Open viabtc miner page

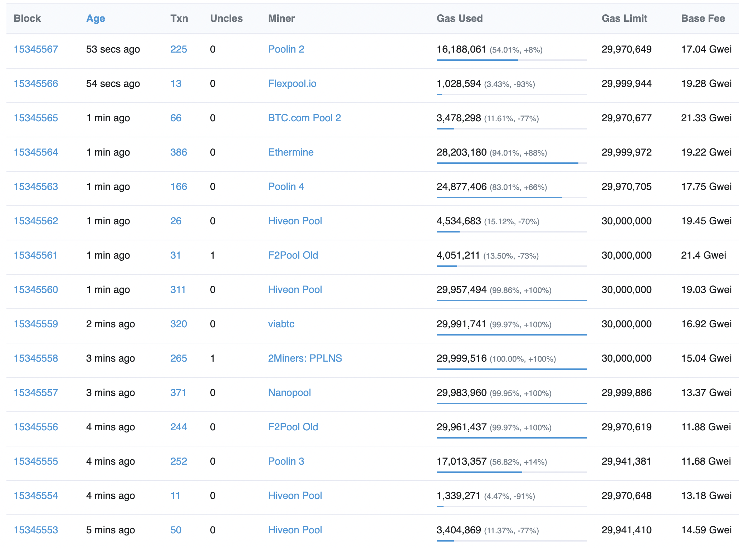click(281, 324)
